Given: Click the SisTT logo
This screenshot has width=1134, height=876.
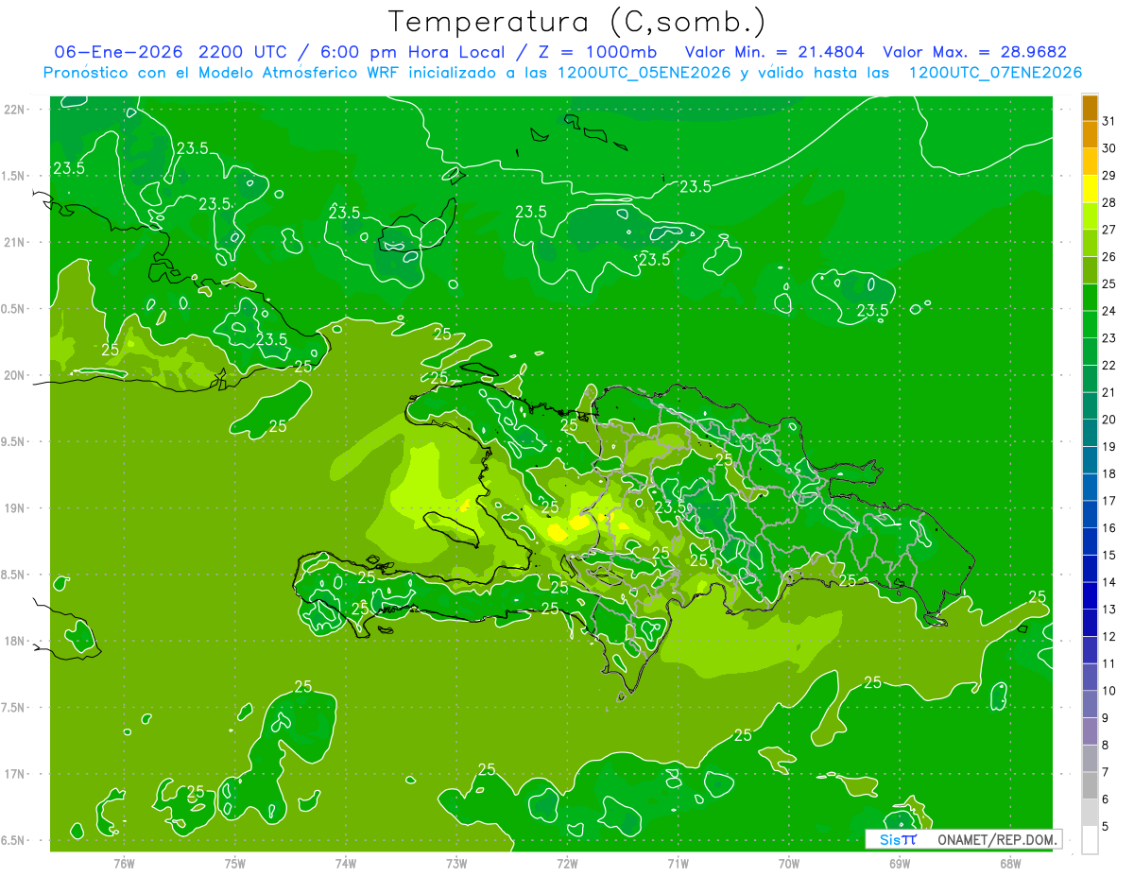Looking at the screenshot, I should pos(898,839).
